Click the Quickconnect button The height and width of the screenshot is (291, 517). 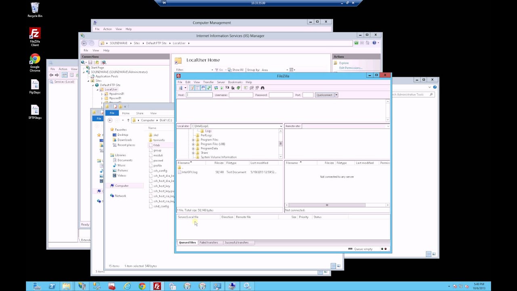pyautogui.click(x=324, y=95)
